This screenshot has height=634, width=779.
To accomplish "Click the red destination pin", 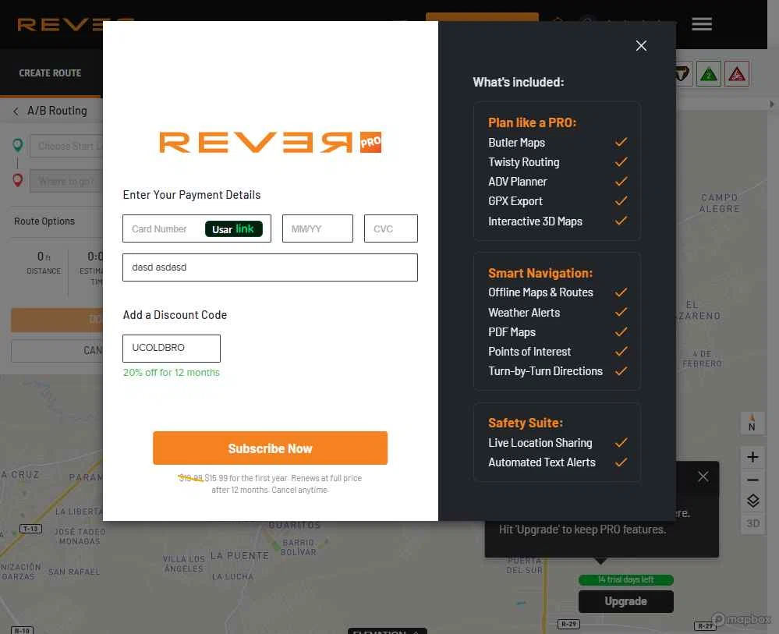I will tap(17, 180).
